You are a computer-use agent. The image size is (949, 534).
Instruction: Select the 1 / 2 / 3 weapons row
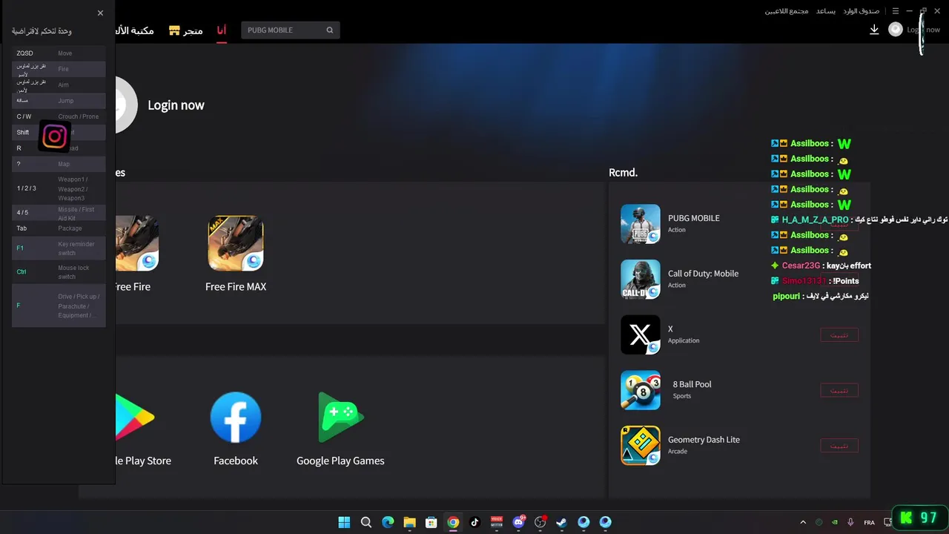pos(59,188)
